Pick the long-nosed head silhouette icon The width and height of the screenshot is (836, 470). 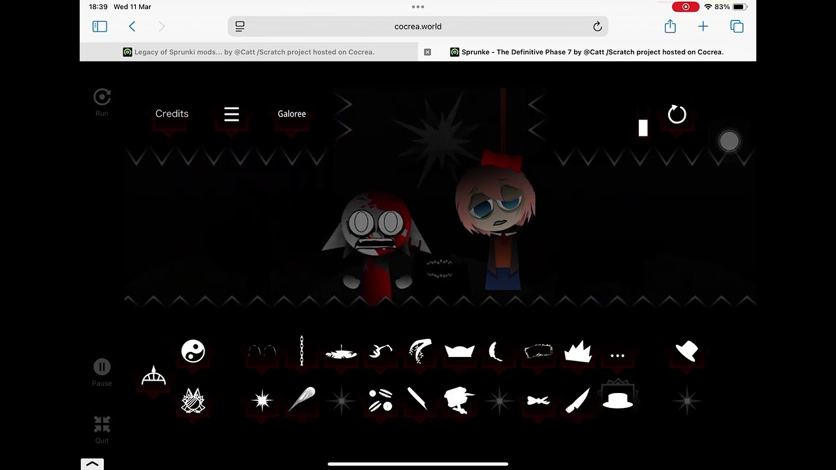click(x=459, y=399)
